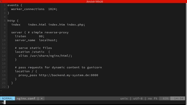Click the 'unix' file format indicator
This screenshot has width=187, height=105.
pos(124,99)
